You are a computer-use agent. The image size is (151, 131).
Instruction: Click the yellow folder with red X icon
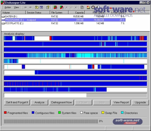88,7
